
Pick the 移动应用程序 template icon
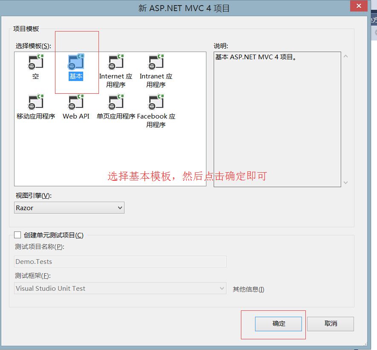tap(36, 102)
